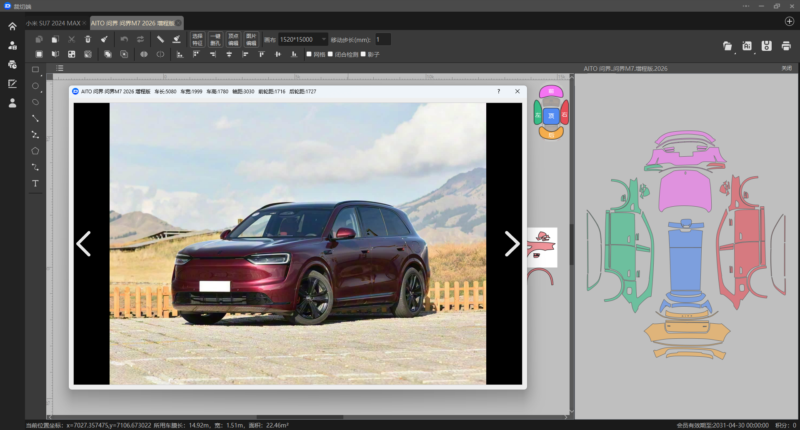Viewport: 800px width, 430px height.
Task: Open the print history icon in sidebar
Action: click(x=12, y=64)
